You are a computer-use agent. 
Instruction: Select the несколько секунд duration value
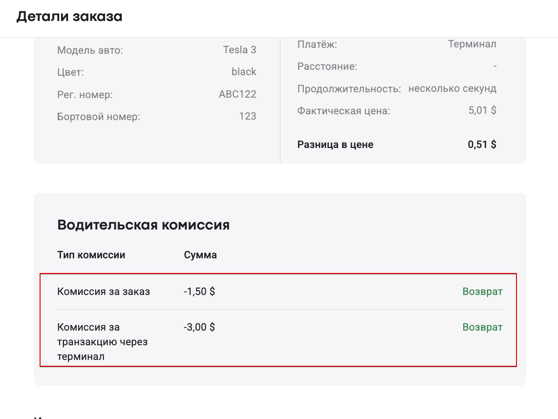click(x=452, y=88)
